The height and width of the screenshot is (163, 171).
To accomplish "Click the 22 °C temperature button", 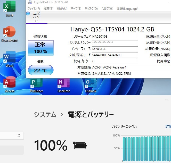I will (41, 70).
